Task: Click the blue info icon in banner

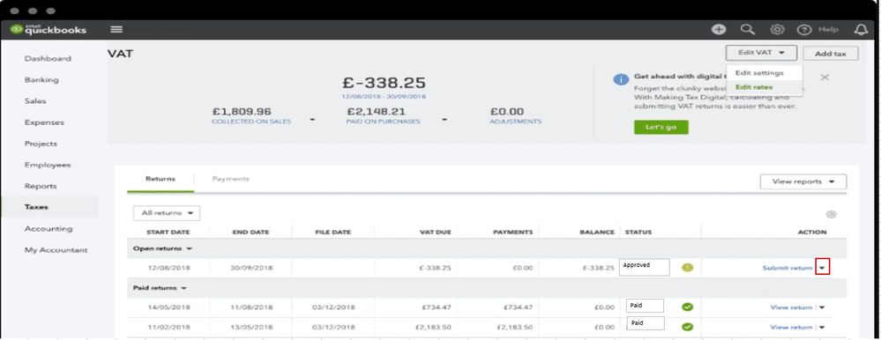Action: tap(620, 79)
